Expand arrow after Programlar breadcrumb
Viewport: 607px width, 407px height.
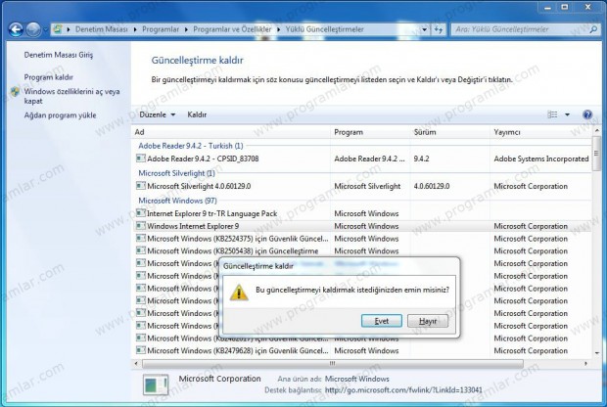[186, 29]
